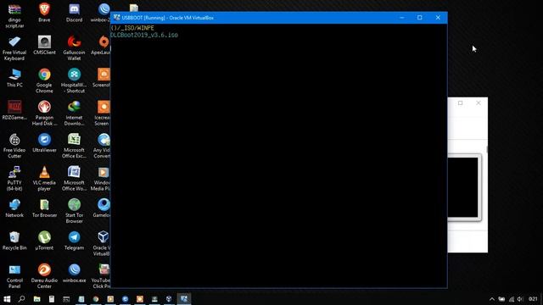
Task: Close the white background window
Action: point(479,103)
